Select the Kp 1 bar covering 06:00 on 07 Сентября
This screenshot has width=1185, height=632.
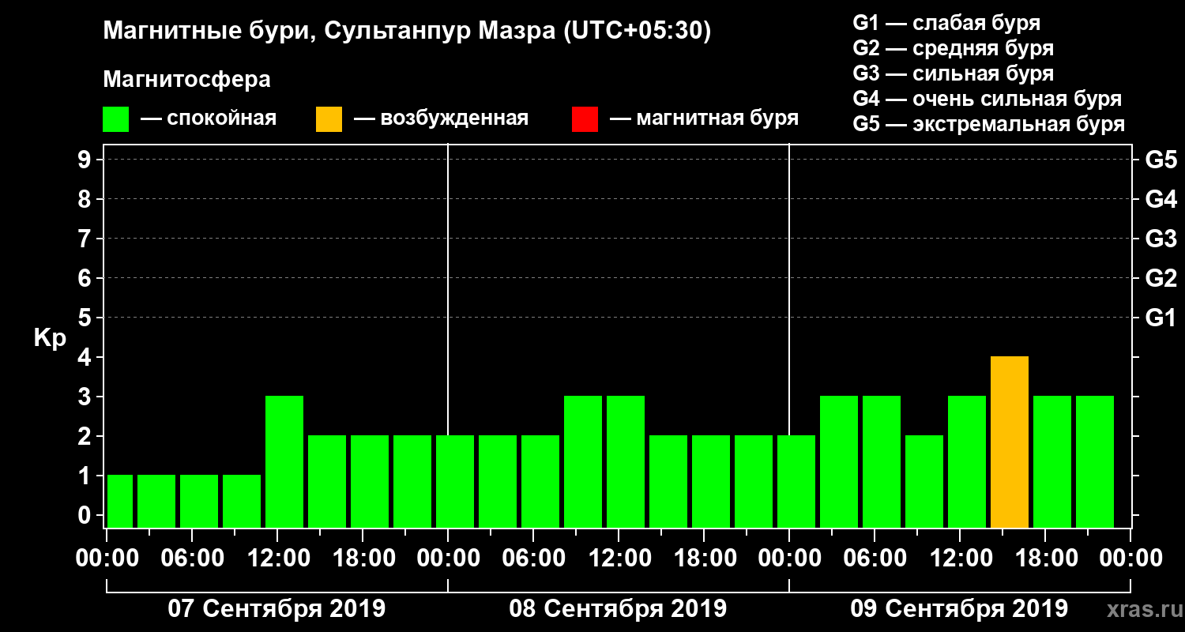click(199, 501)
